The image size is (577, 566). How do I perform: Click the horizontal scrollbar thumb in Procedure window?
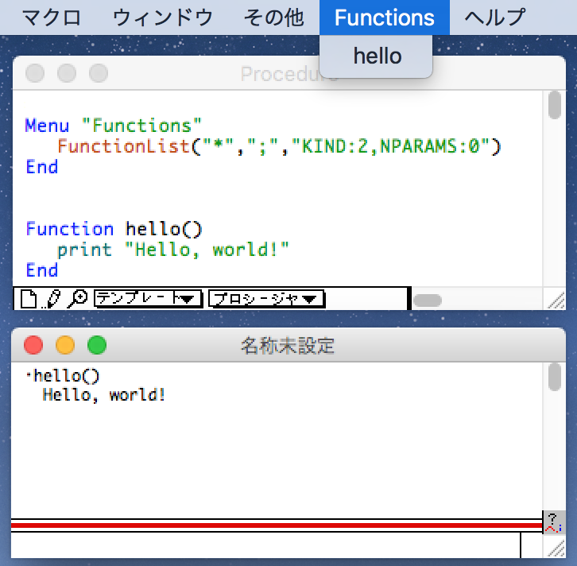pyautogui.click(x=428, y=300)
